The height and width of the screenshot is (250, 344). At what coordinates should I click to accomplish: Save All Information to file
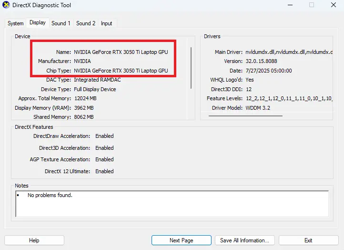click(x=244, y=240)
